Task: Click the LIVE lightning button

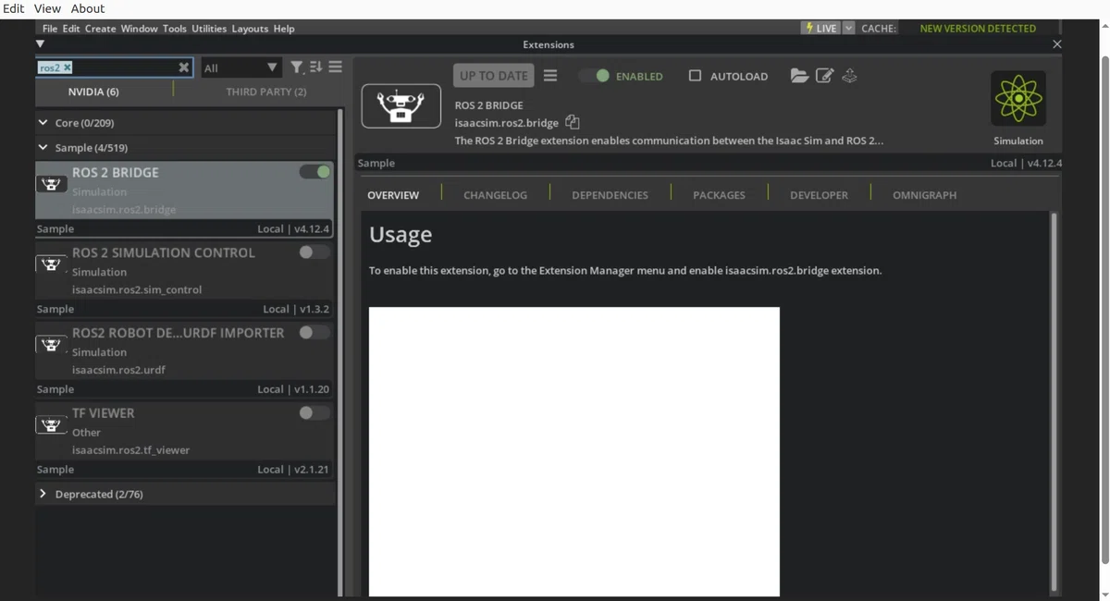Action: point(820,29)
